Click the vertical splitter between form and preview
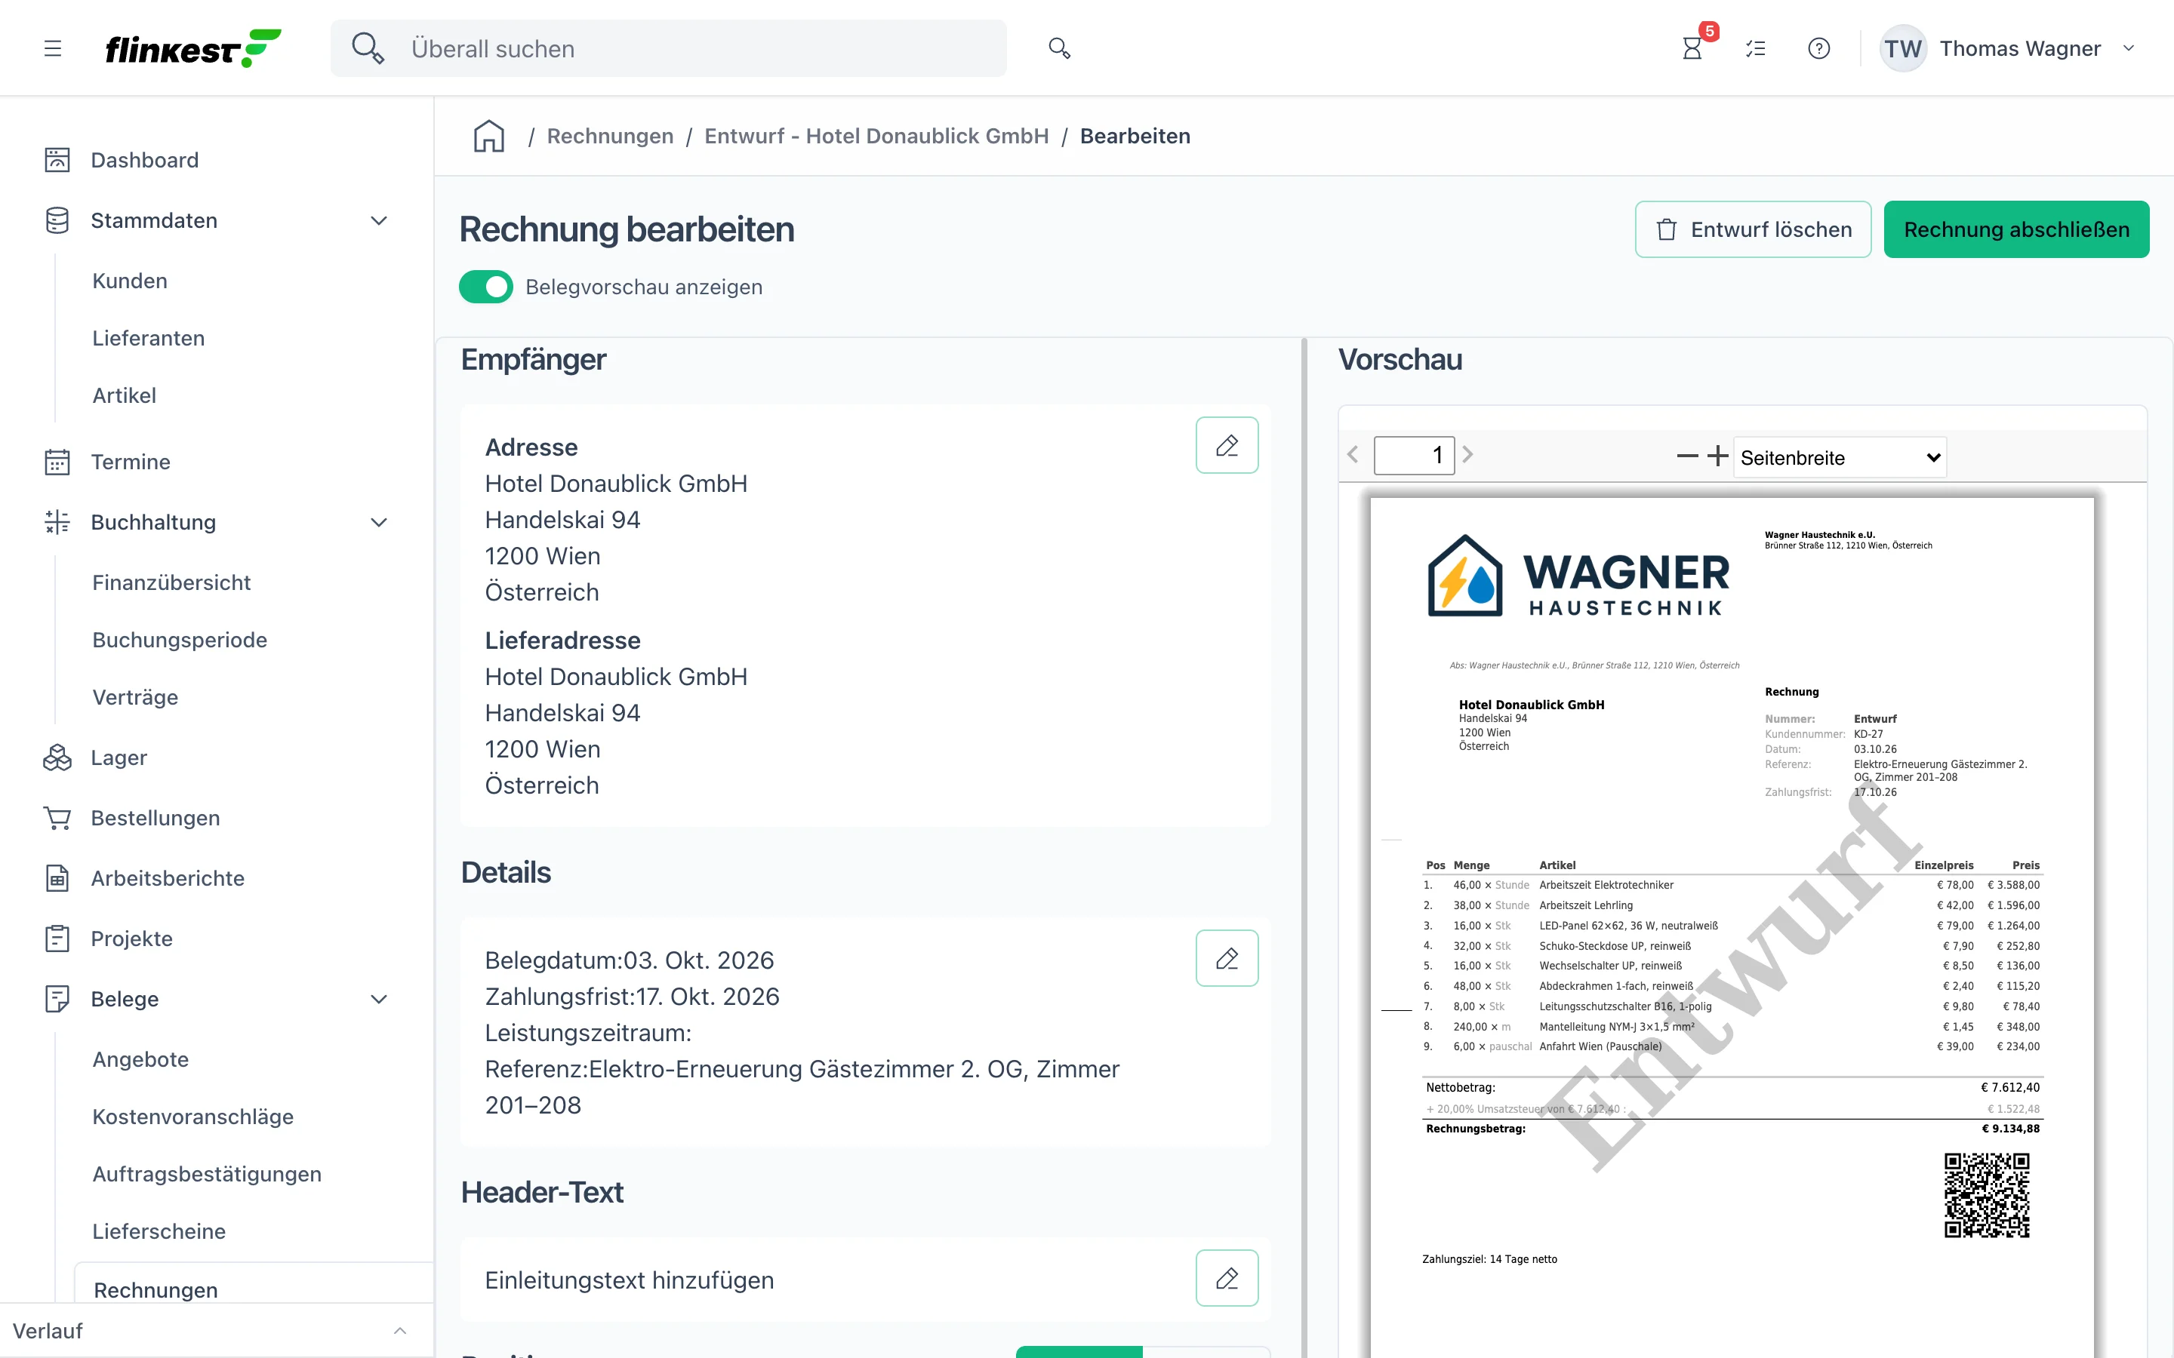The width and height of the screenshot is (2174, 1358). pos(1304,847)
